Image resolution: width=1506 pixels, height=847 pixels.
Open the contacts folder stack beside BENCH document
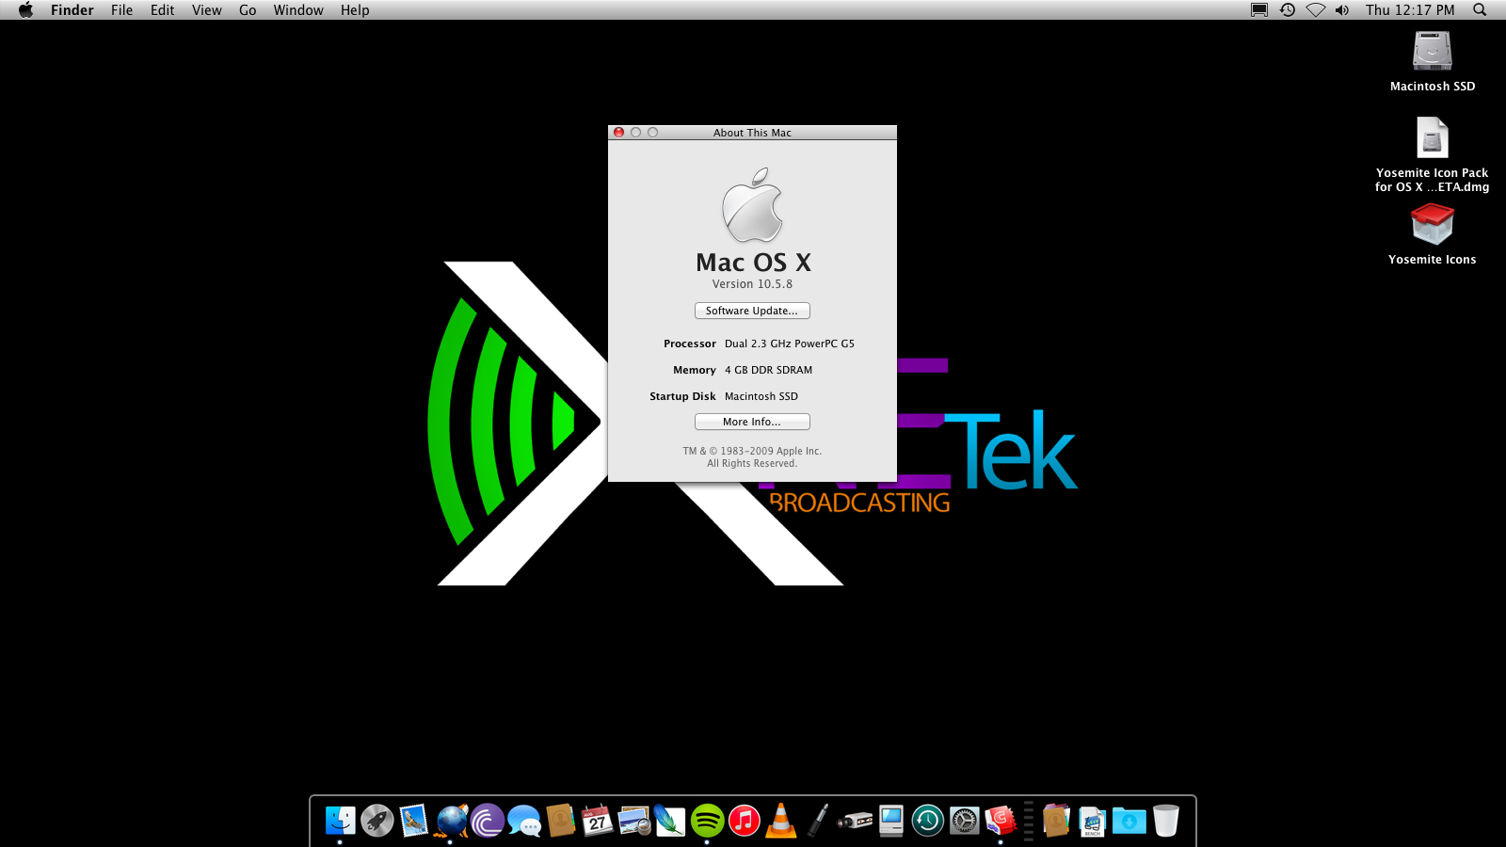(1056, 821)
